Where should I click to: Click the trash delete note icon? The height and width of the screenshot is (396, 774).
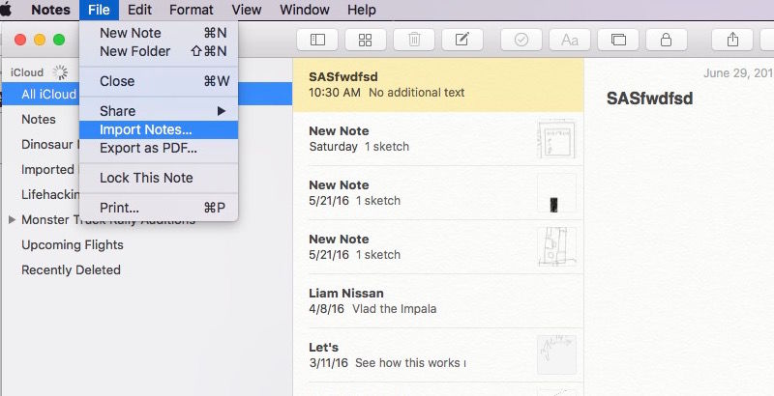pos(414,40)
